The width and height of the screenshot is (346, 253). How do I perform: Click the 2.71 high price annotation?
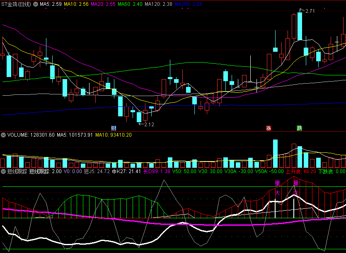click(x=310, y=11)
